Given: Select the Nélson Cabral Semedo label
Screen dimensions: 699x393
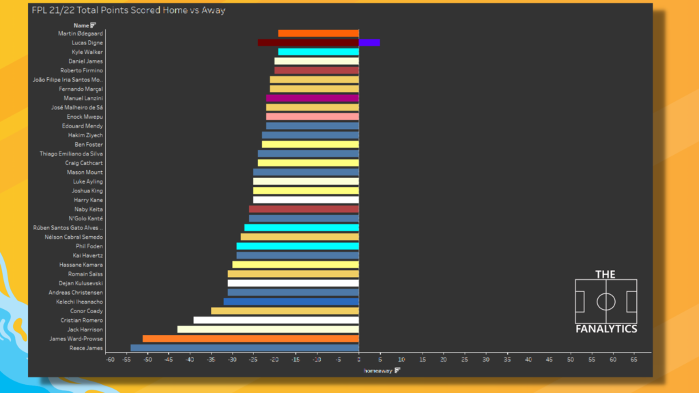Looking at the screenshot, I should click(74, 237).
